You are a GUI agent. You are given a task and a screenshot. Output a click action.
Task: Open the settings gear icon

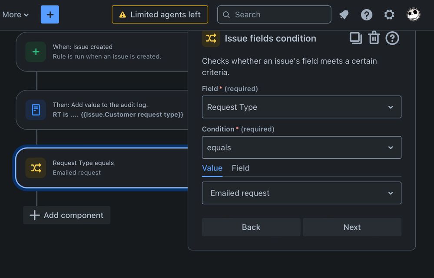(389, 14)
